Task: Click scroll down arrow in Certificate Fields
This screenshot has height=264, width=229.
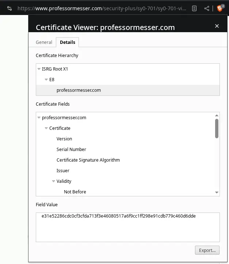Action: tap(217, 192)
